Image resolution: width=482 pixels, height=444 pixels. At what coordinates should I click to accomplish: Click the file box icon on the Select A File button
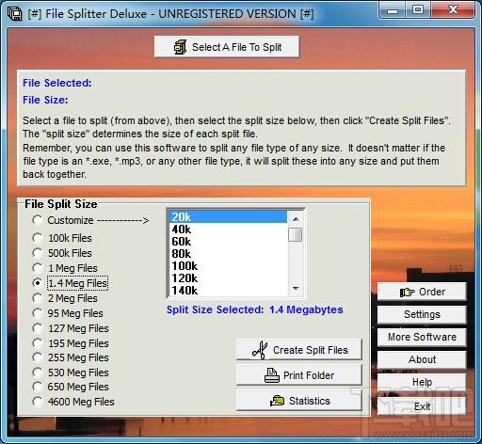(x=180, y=47)
